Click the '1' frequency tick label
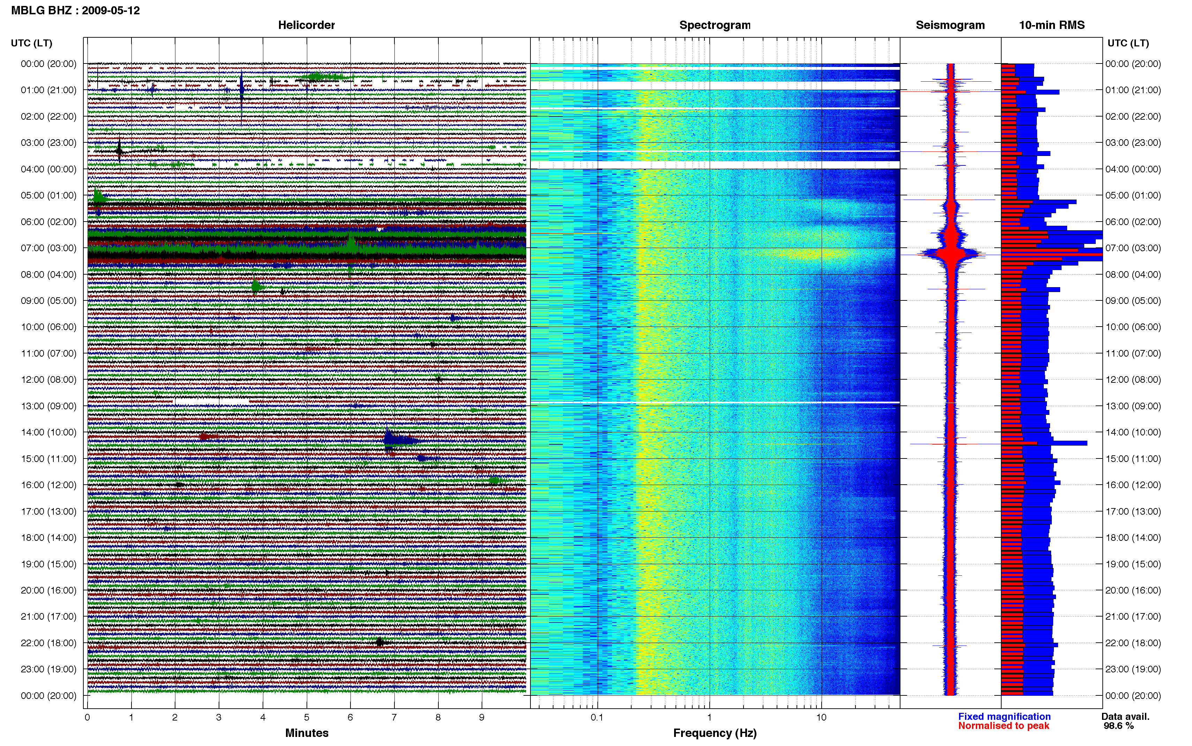The image size is (1192, 746). pos(709,717)
